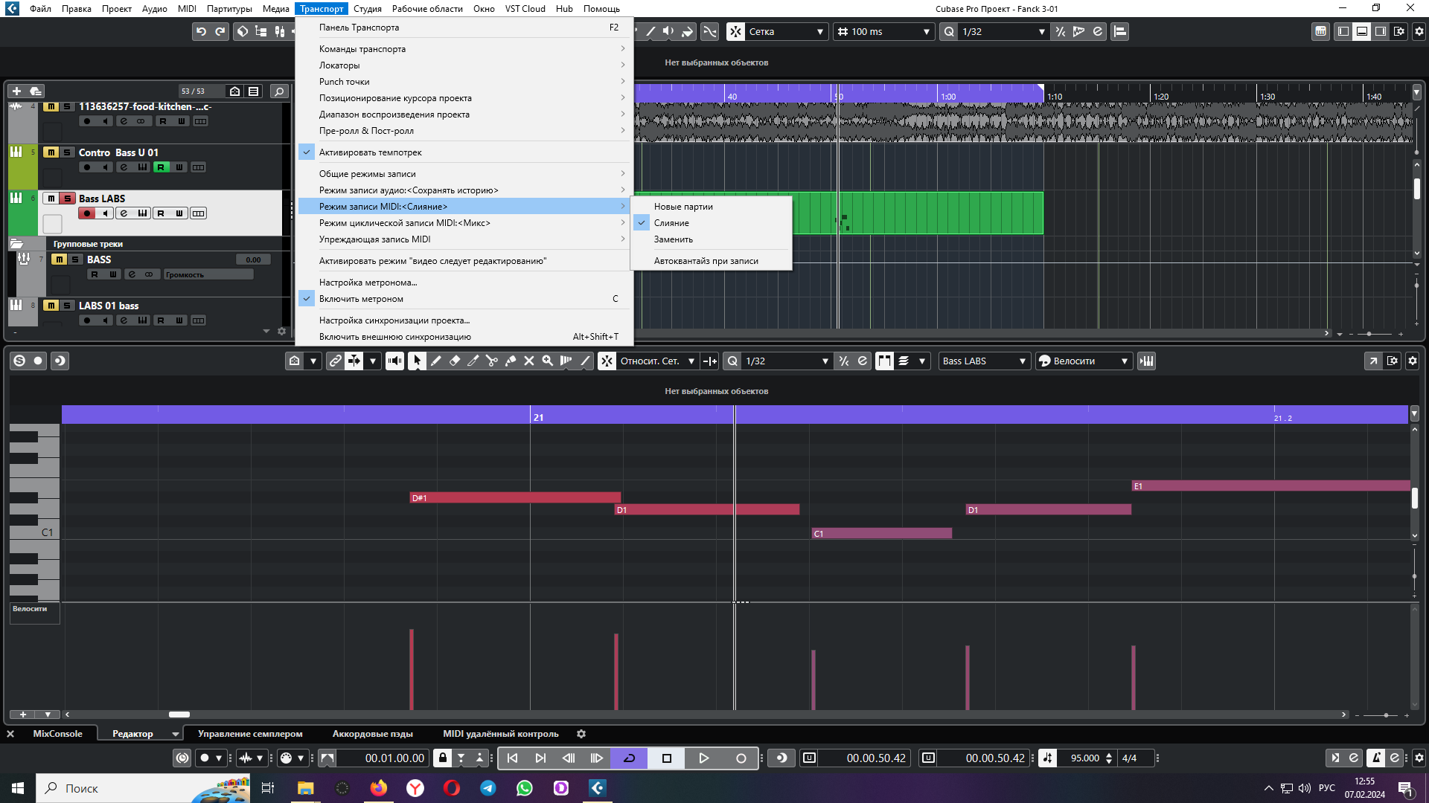Select the Erase tool in key editor
The image size is (1429, 803).
pyautogui.click(x=455, y=361)
